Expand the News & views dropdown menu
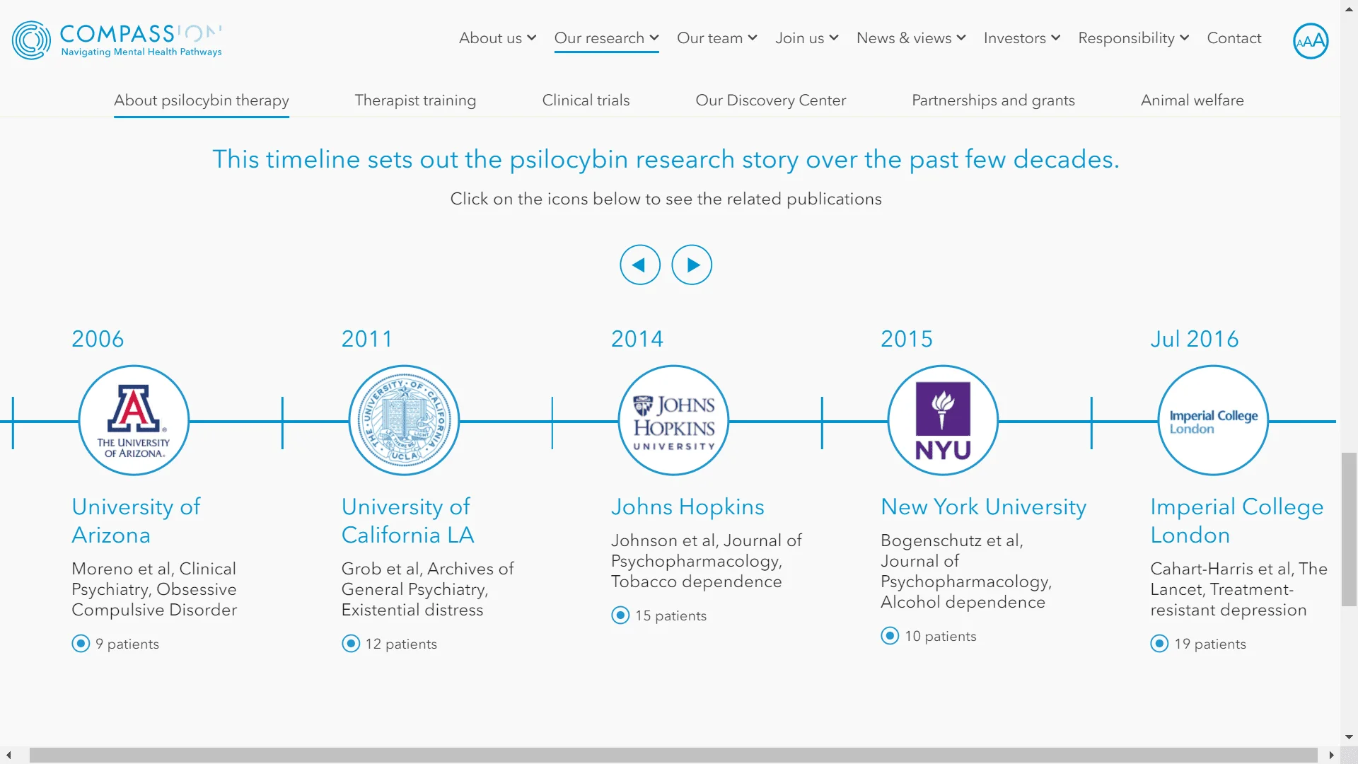The image size is (1358, 764). pos(911,38)
